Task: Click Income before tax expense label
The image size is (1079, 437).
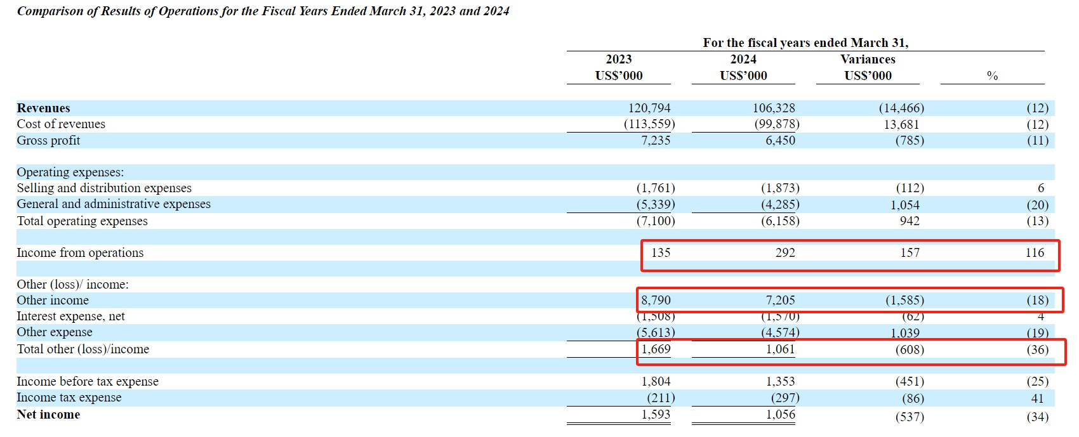Action: pyautogui.click(x=88, y=381)
